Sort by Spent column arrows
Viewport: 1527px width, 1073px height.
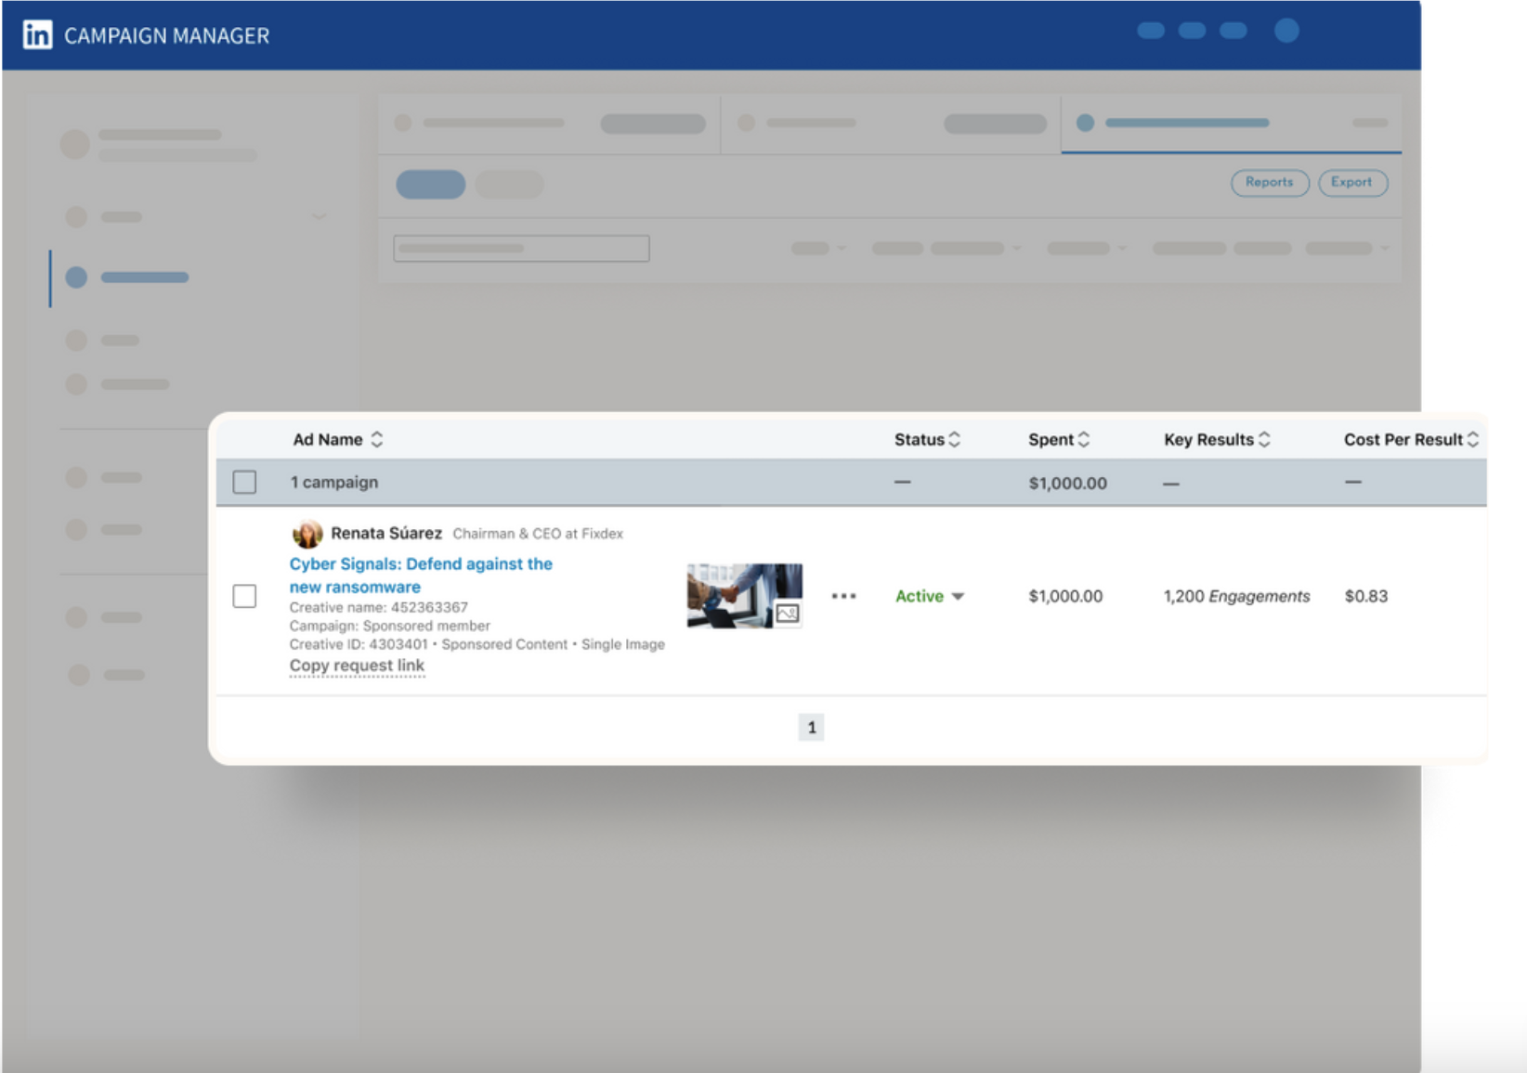1084,440
